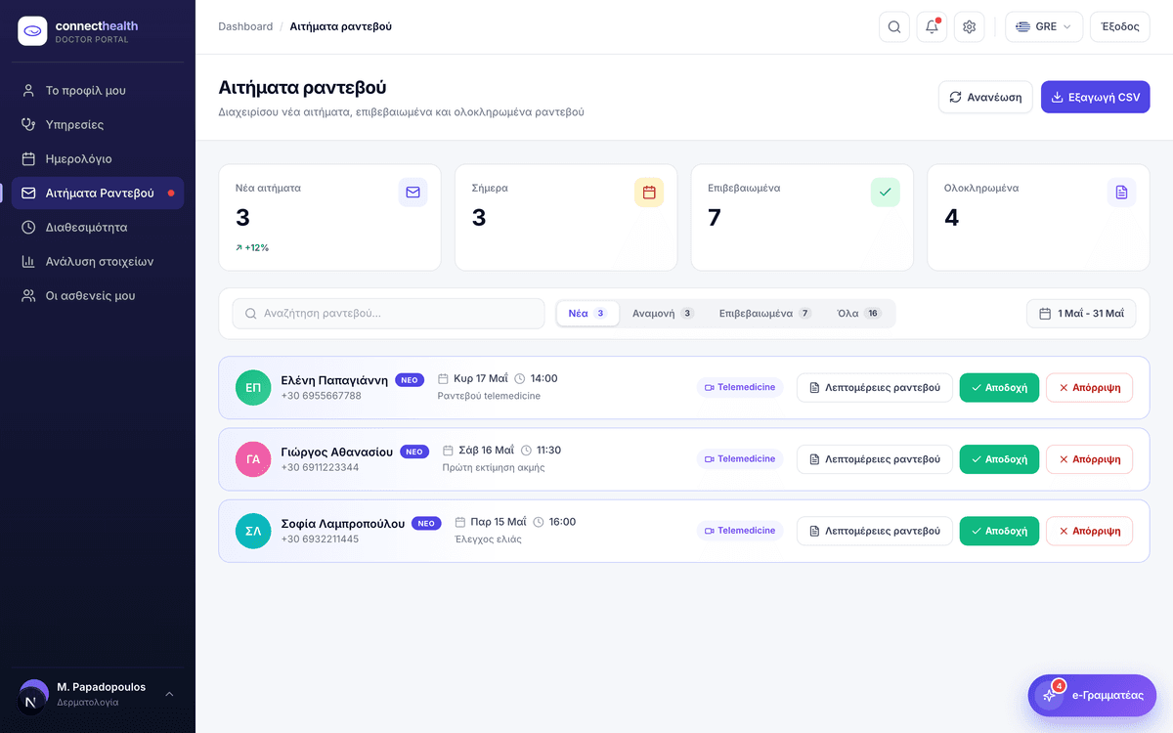Click the Ανανέωση refresh button

(985, 97)
